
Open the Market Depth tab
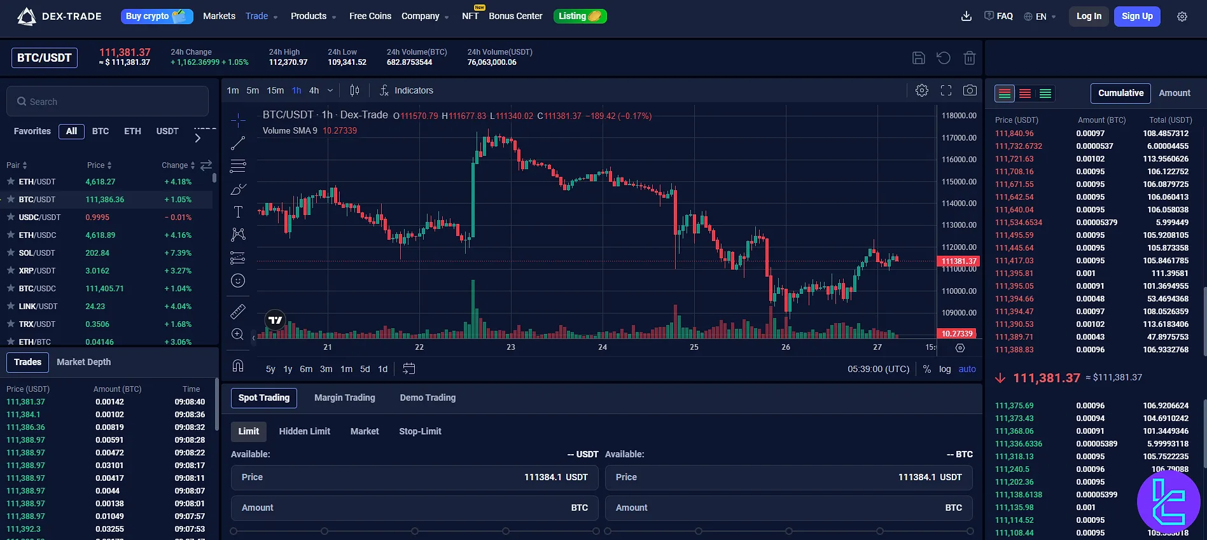pos(83,362)
